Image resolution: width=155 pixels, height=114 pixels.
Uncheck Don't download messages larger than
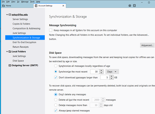coord(56,77)
